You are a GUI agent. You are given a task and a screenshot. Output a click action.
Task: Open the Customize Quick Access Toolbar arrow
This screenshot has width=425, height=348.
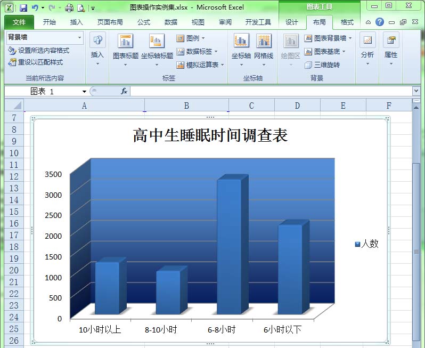[93, 9]
